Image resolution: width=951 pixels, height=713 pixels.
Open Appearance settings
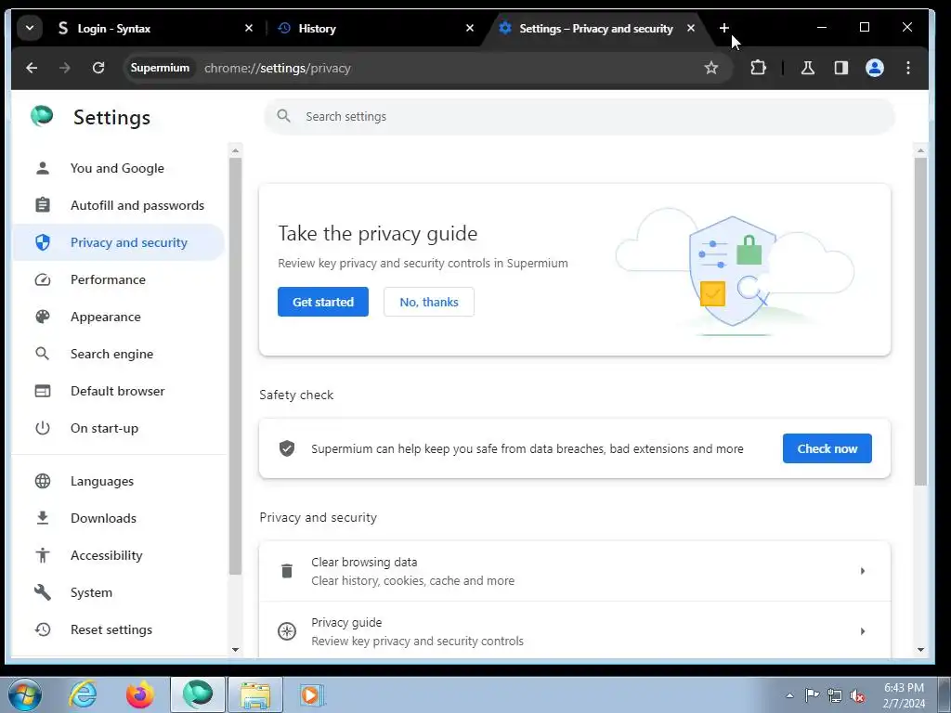click(x=119, y=317)
